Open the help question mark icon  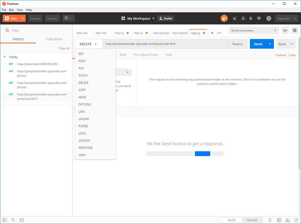296,220
